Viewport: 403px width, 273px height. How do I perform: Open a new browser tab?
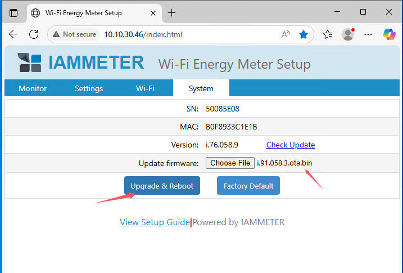pos(171,12)
